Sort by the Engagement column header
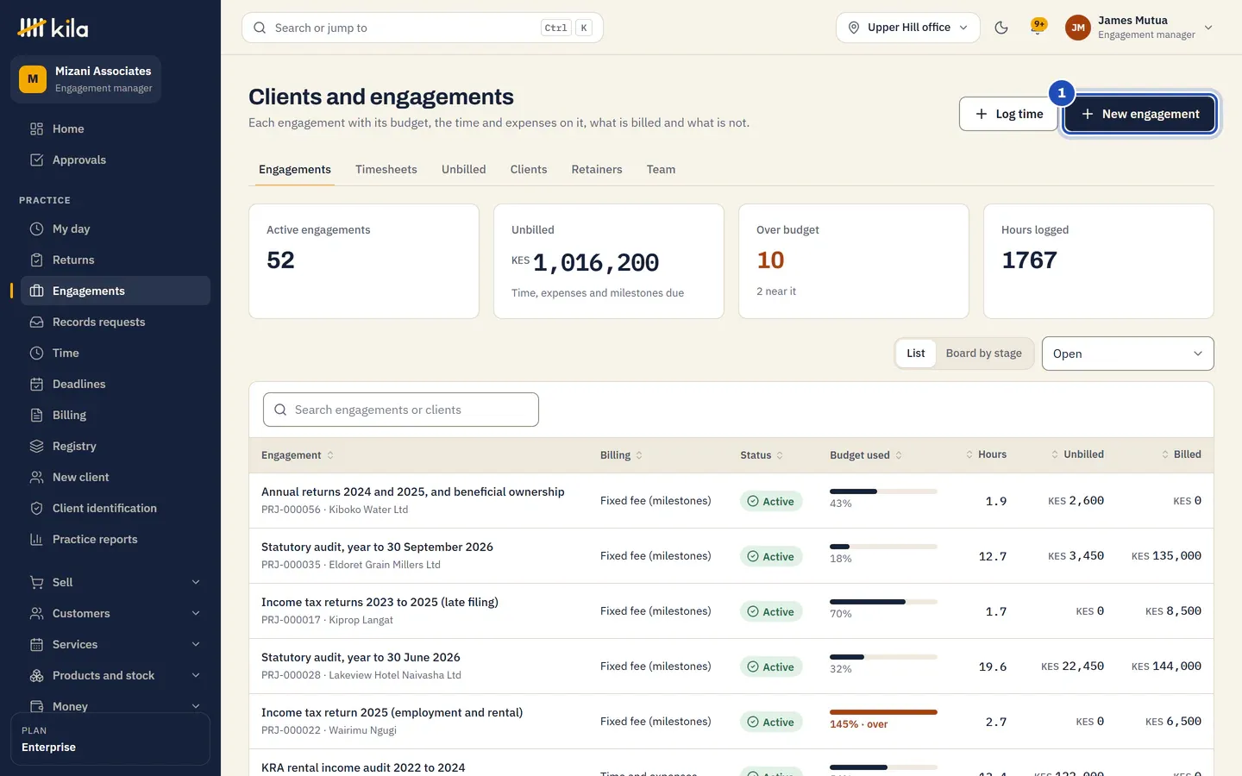The height and width of the screenshot is (776, 1242). coord(298,455)
